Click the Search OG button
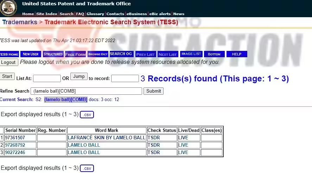The image size is (312, 173). pos(121,54)
